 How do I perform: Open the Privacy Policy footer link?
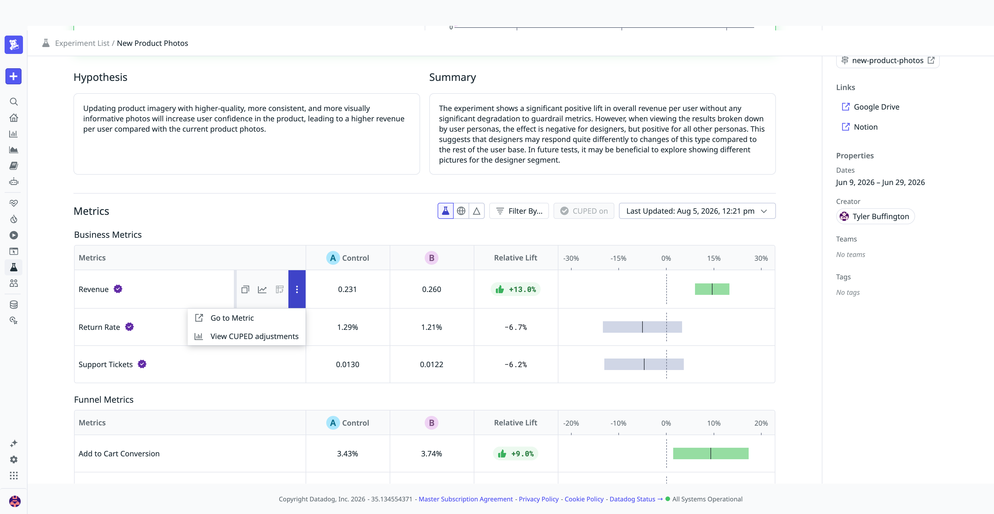539,499
